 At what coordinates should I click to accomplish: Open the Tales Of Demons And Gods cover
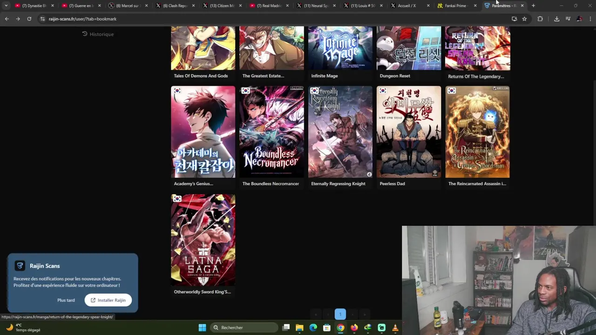tap(203, 48)
